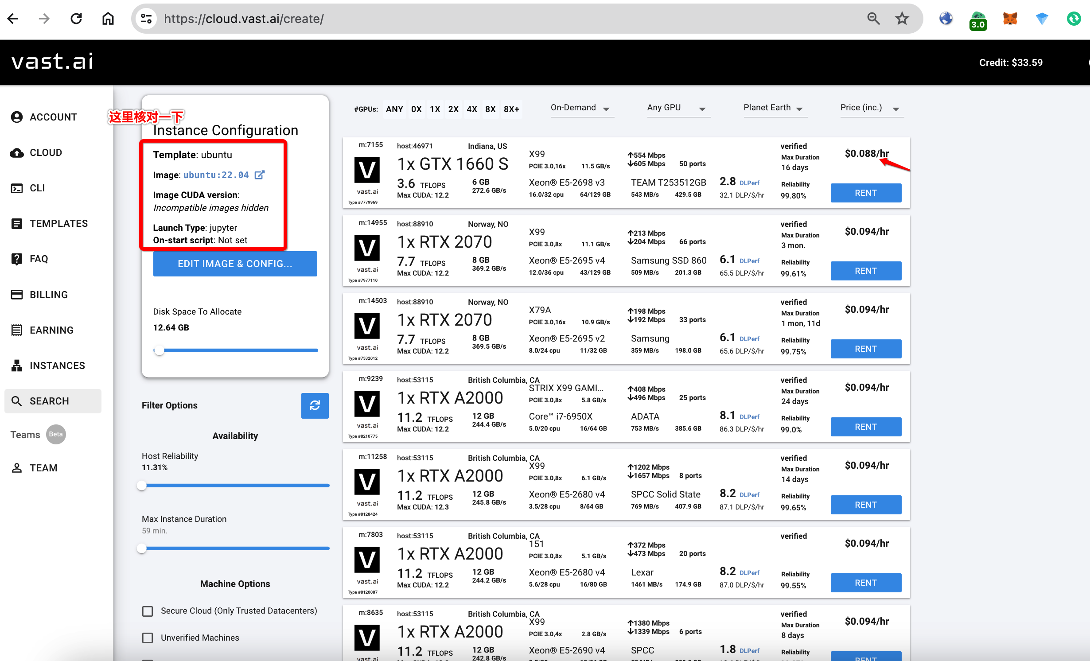Select 4X in the #GPUs filter
This screenshot has width=1090, height=661.
(472, 109)
